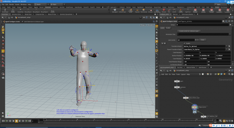
Task: Click the Path shelf tool
Action: [169, 11]
